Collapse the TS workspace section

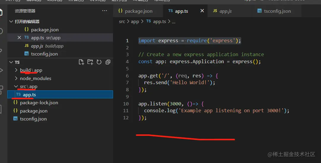pos(11,62)
